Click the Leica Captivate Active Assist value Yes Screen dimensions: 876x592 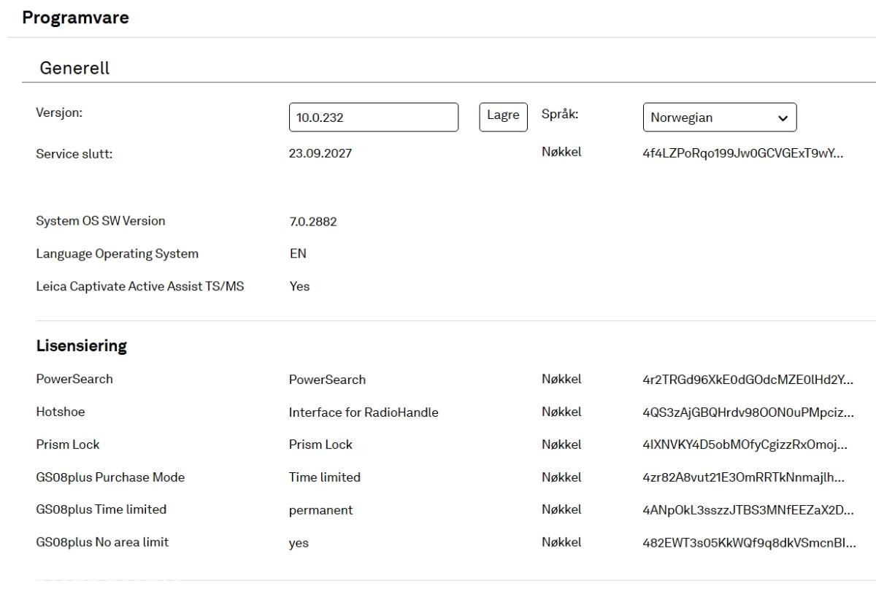(299, 286)
